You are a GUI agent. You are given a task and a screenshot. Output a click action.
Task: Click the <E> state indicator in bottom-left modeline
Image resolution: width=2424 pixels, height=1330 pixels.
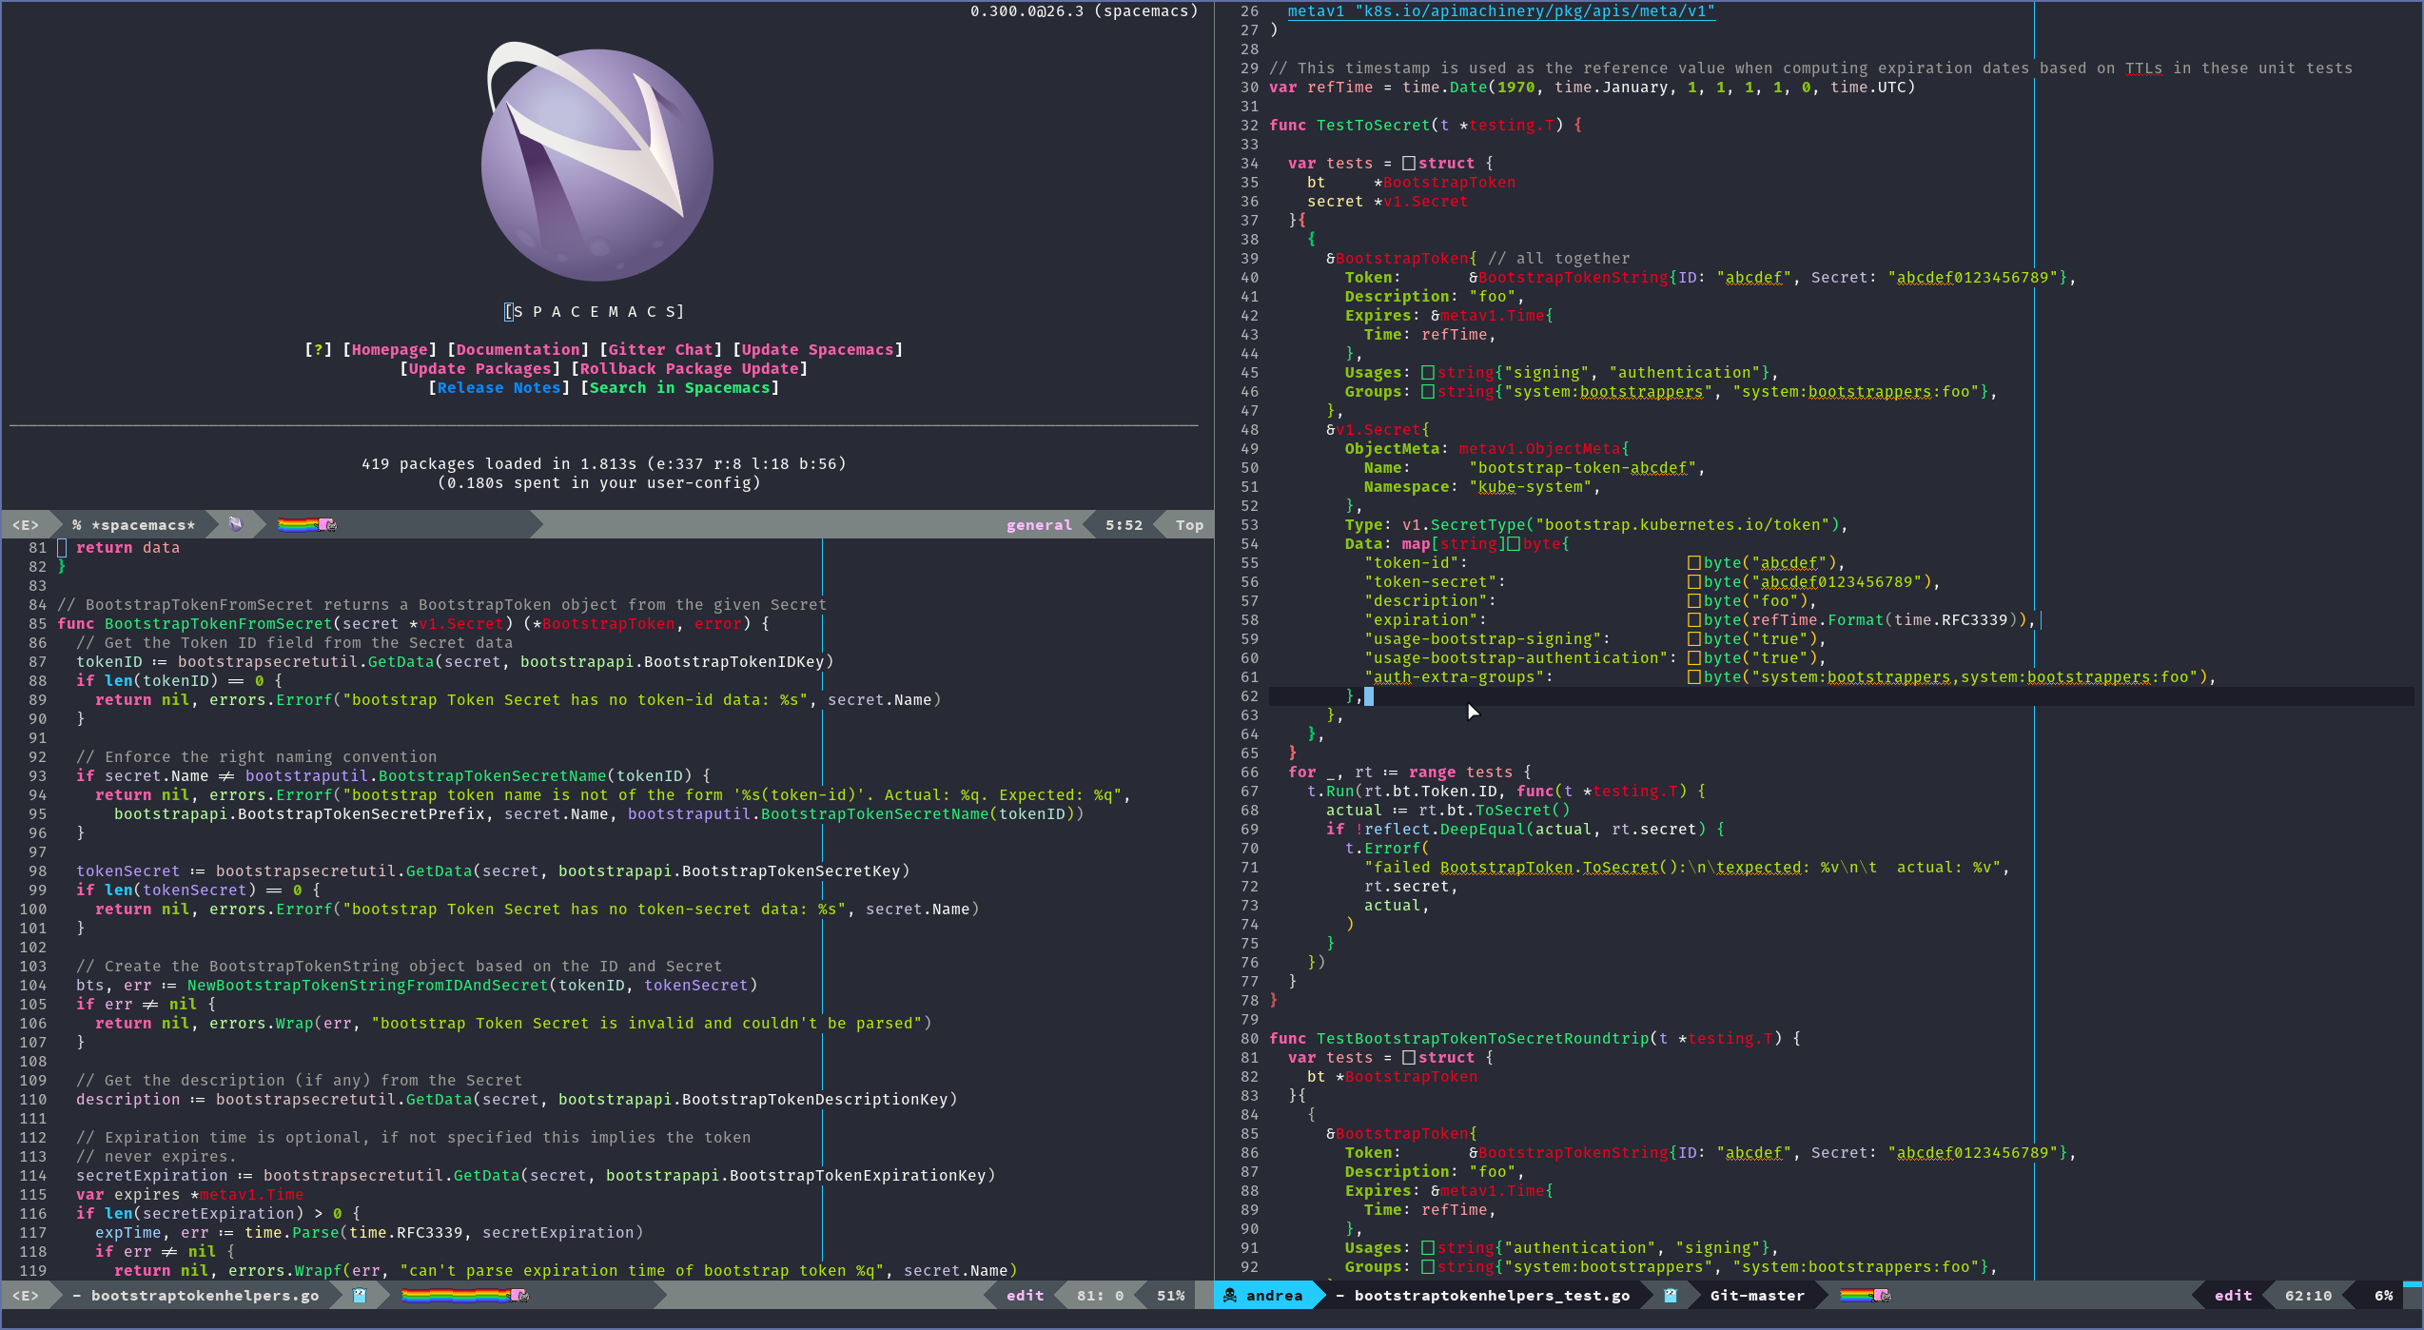(26, 1295)
